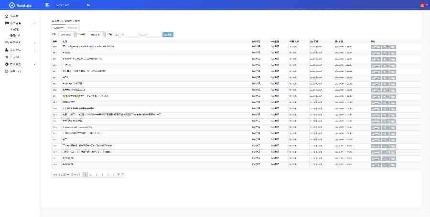Toggle the sidebar with the hamburger icon
This screenshot has width=430, height=217.
[x=47, y=5]
